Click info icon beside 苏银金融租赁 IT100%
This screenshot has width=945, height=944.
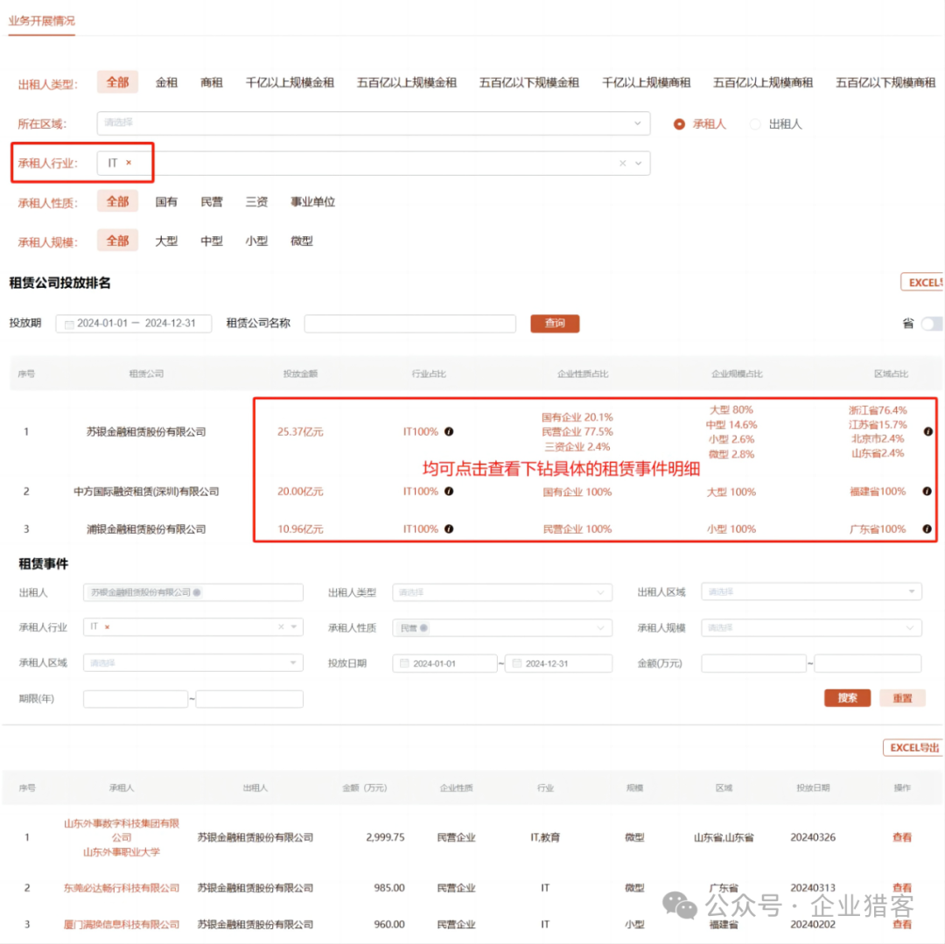coord(449,431)
